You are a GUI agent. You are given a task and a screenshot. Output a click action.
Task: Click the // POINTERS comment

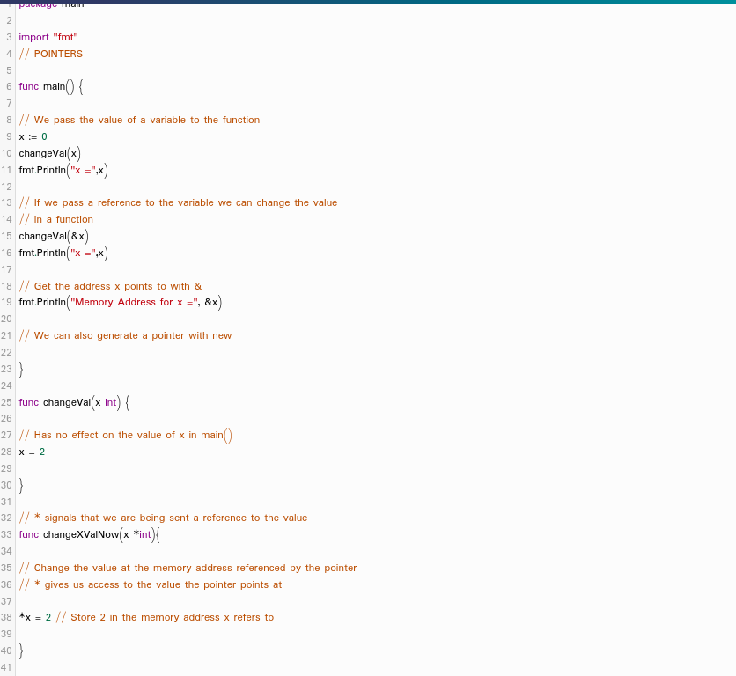[x=51, y=54]
